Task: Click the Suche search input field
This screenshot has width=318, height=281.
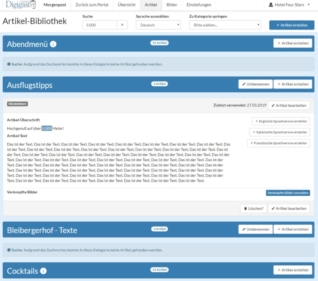Action: click(x=100, y=25)
